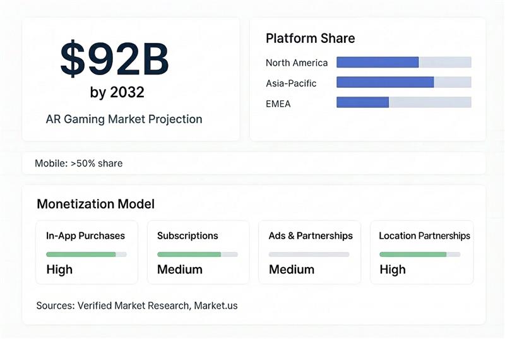Click the Ads & Partnerships grey bar
This screenshot has width=505, height=339.
(x=309, y=254)
